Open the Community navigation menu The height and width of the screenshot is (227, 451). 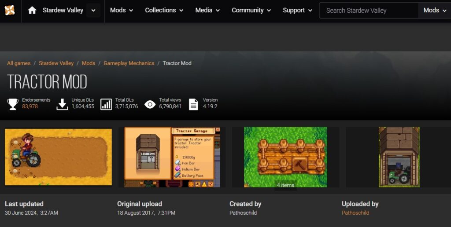coord(251,11)
